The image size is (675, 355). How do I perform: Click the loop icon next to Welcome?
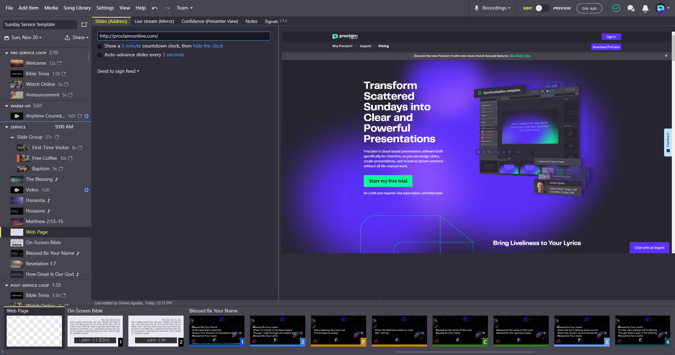(x=59, y=63)
